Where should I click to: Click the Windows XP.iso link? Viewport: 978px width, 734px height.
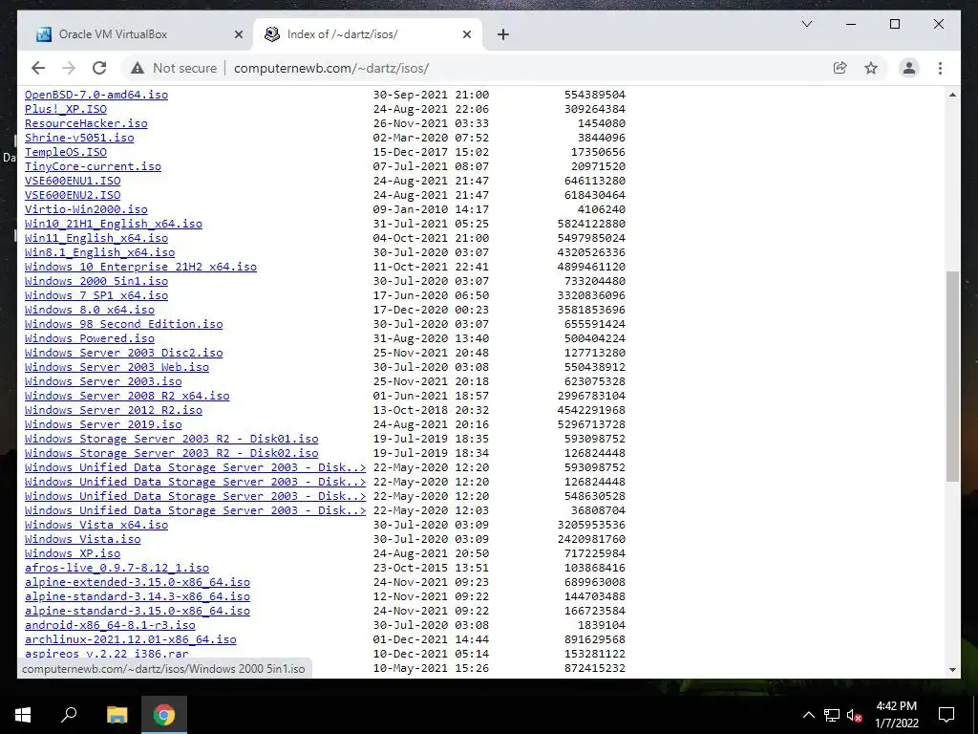point(73,554)
